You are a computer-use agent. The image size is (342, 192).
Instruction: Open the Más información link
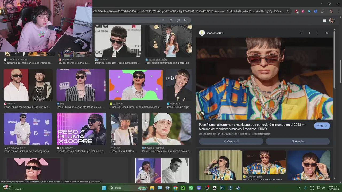(262, 134)
